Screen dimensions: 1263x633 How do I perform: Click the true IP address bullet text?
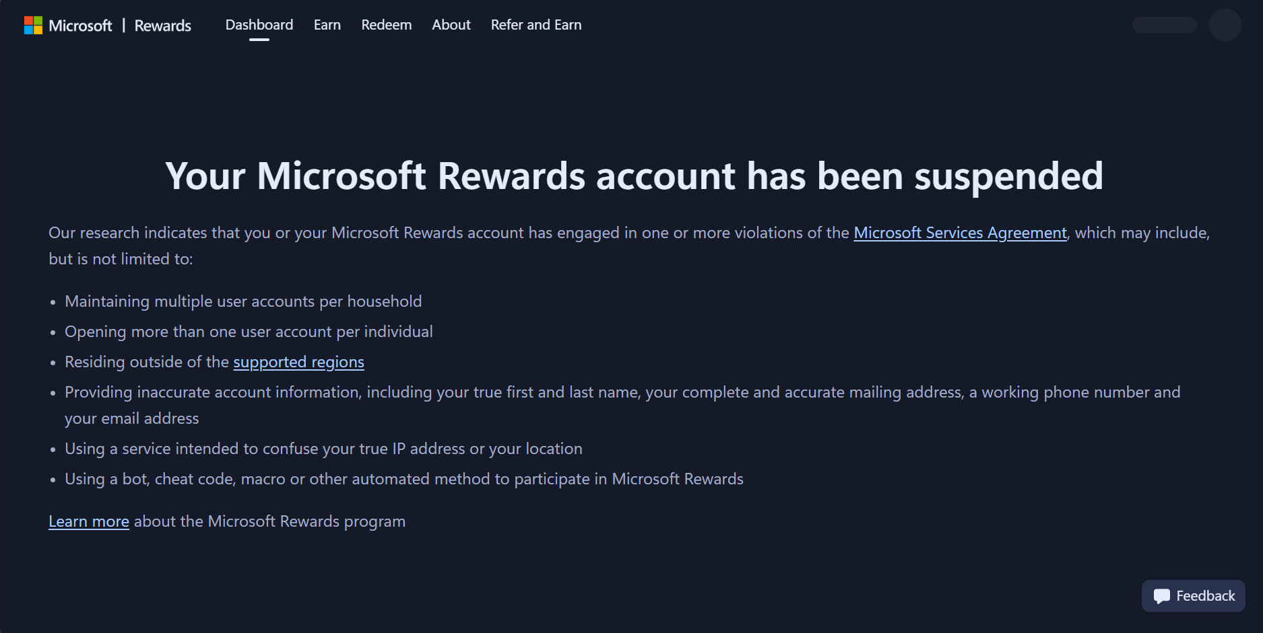(323, 449)
